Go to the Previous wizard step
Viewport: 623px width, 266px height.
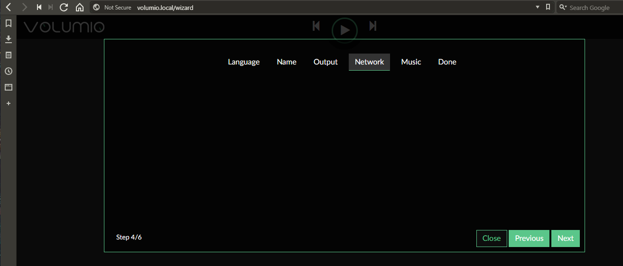[x=529, y=238]
